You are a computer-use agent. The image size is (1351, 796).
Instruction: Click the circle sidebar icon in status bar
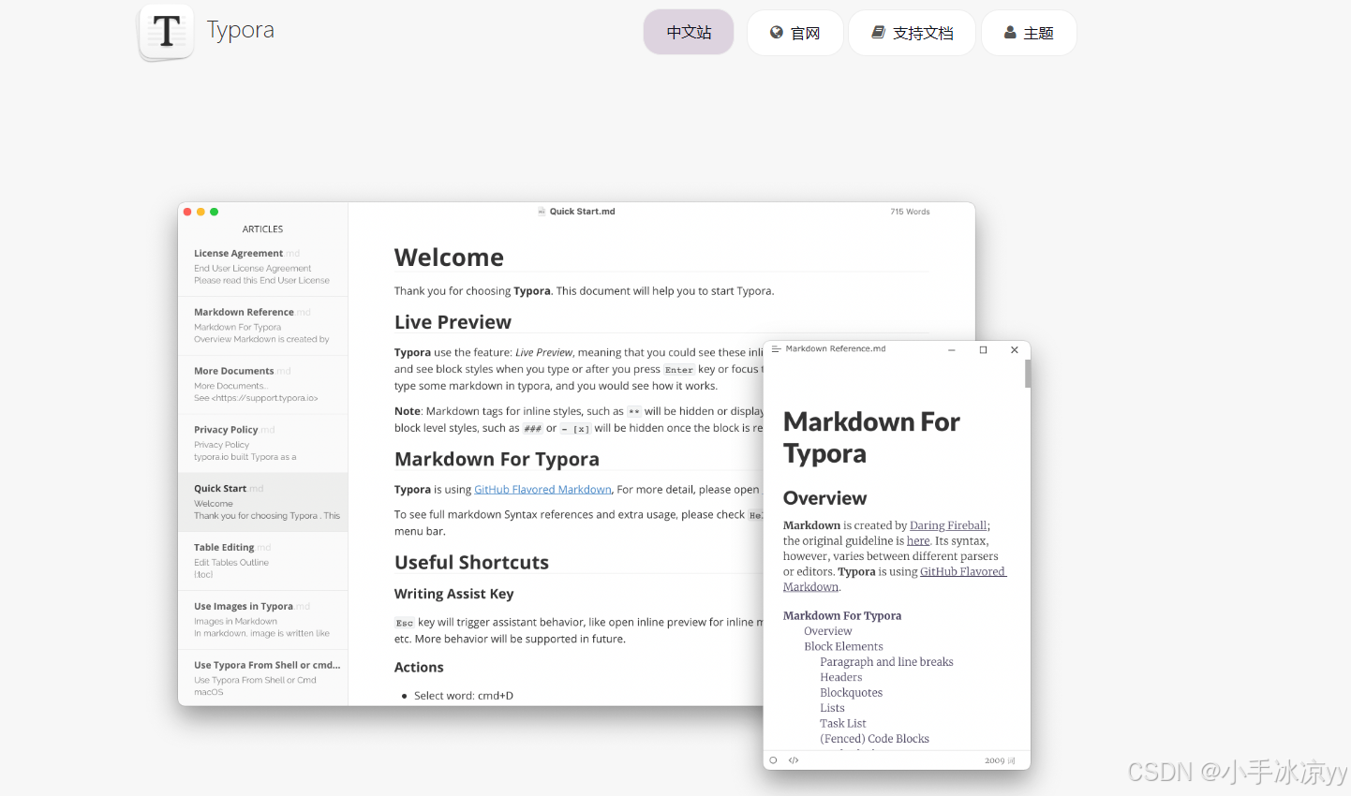pyautogui.click(x=773, y=760)
